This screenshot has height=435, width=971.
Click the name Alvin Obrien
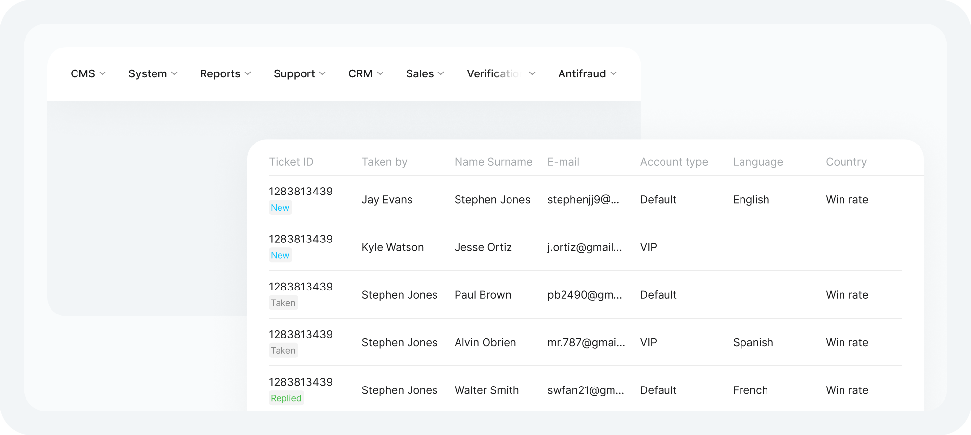coord(485,342)
